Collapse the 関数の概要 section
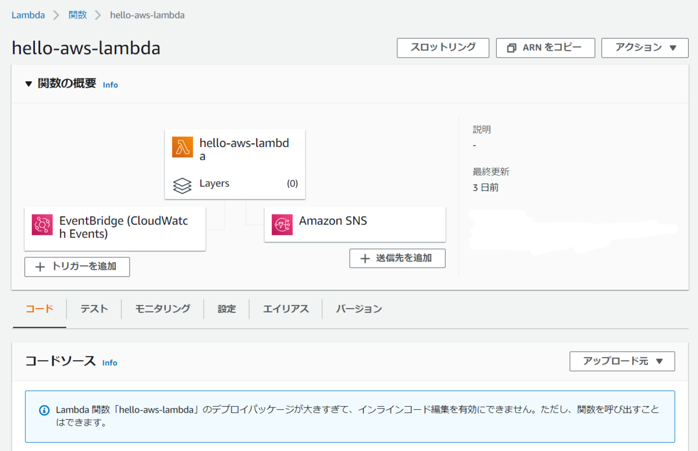The image size is (698, 451). click(x=29, y=84)
